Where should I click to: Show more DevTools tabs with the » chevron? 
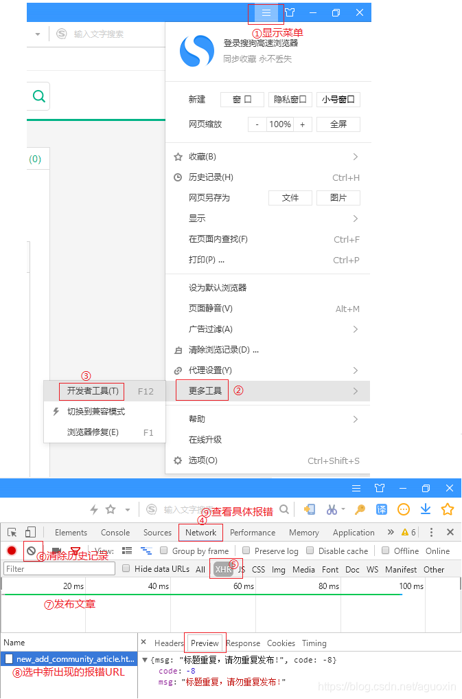[391, 532]
